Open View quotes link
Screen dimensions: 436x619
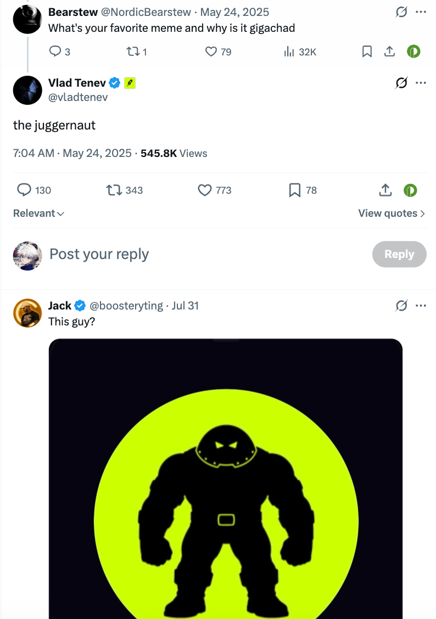[392, 213]
